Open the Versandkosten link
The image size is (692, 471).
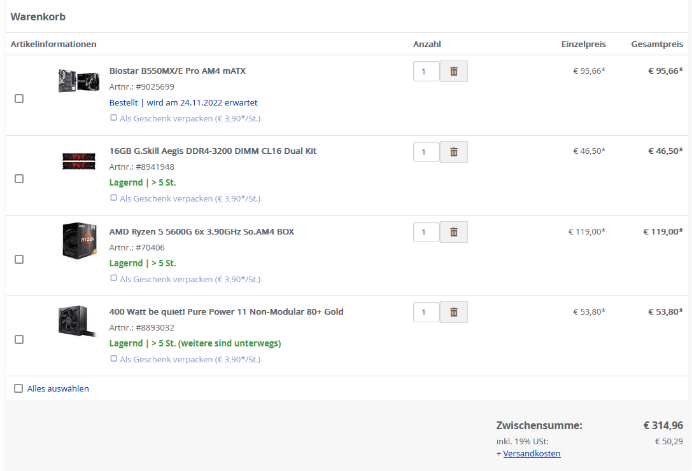click(532, 454)
